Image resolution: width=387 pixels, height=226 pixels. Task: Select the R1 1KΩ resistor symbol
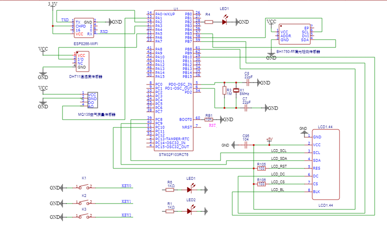pos(170,211)
